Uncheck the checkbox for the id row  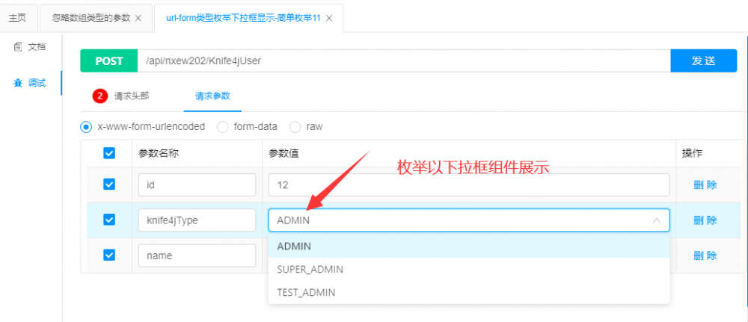109,184
